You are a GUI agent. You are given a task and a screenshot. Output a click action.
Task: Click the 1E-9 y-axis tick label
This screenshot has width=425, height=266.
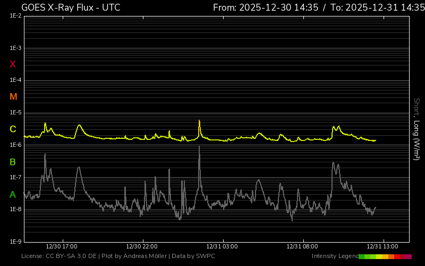tap(15, 242)
